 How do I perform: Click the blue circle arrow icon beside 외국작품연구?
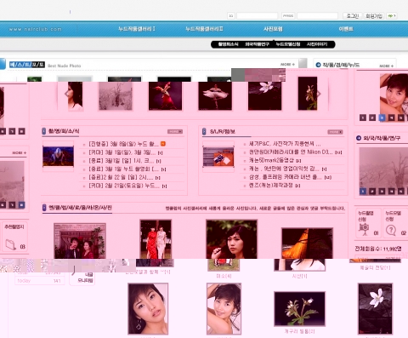tap(359, 138)
